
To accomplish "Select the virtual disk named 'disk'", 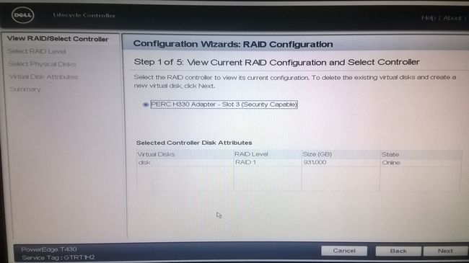I will coord(144,163).
